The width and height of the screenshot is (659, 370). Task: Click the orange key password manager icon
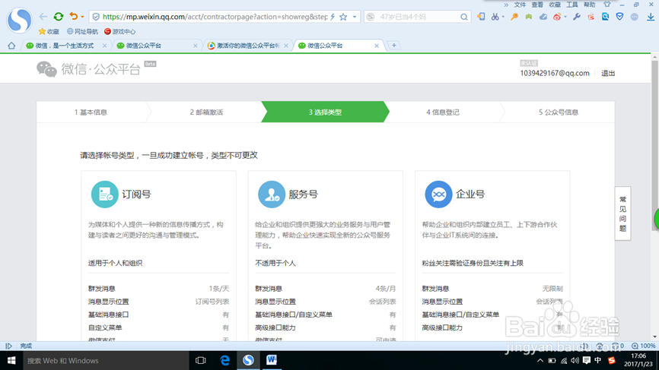coord(514,17)
